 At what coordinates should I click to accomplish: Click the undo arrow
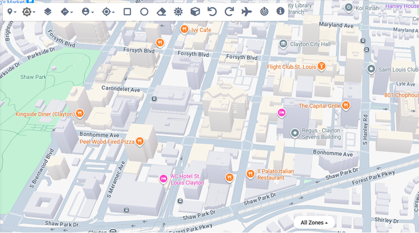(212, 11)
